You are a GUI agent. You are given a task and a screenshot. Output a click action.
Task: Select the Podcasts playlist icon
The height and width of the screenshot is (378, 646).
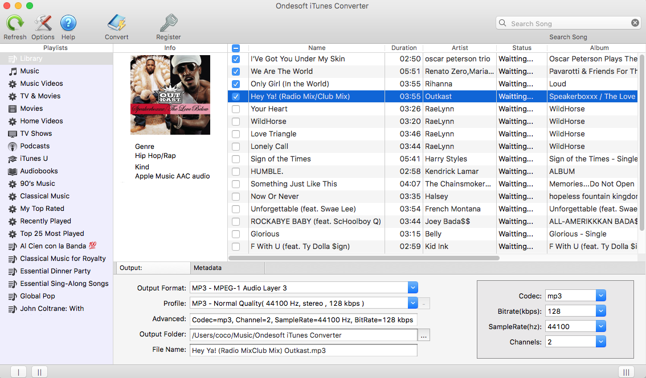(12, 146)
